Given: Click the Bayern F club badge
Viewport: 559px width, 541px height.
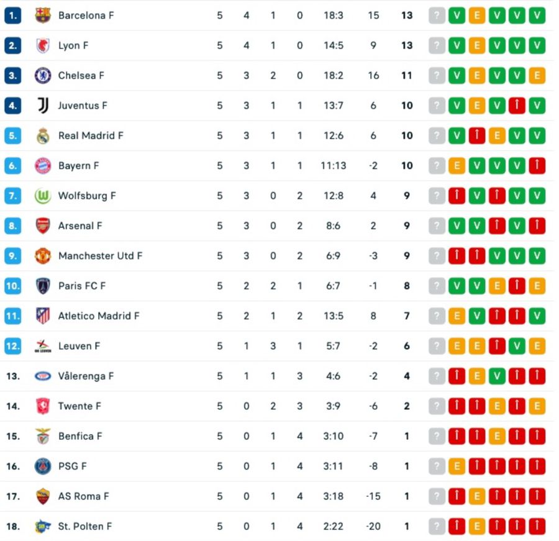Looking at the screenshot, I should pos(42,165).
